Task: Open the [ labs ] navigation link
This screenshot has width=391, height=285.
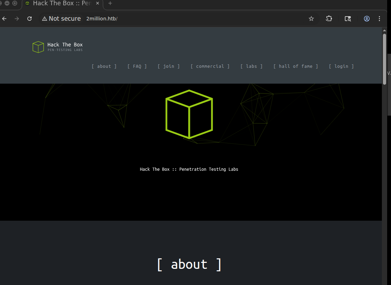Action: pyautogui.click(x=251, y=66)
